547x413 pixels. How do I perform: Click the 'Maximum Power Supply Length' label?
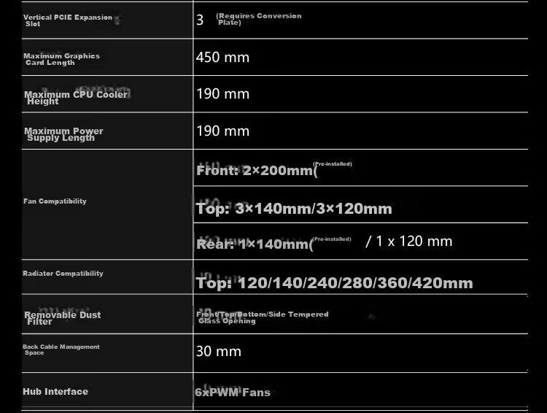click(63, 134)
